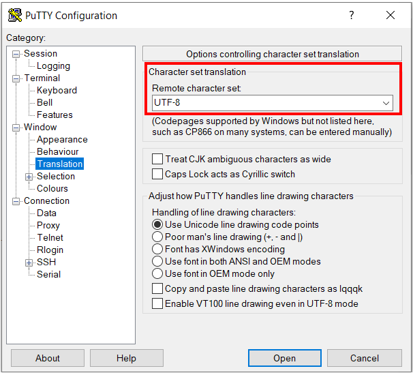The height and width of the screenshot is (373, 413).
Task: Select Use font in OEM mode only
Action: [157, 273]
